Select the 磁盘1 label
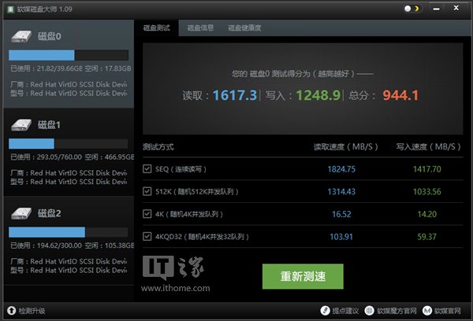Viewport: 473px width, 321px height. coord(49,125)
